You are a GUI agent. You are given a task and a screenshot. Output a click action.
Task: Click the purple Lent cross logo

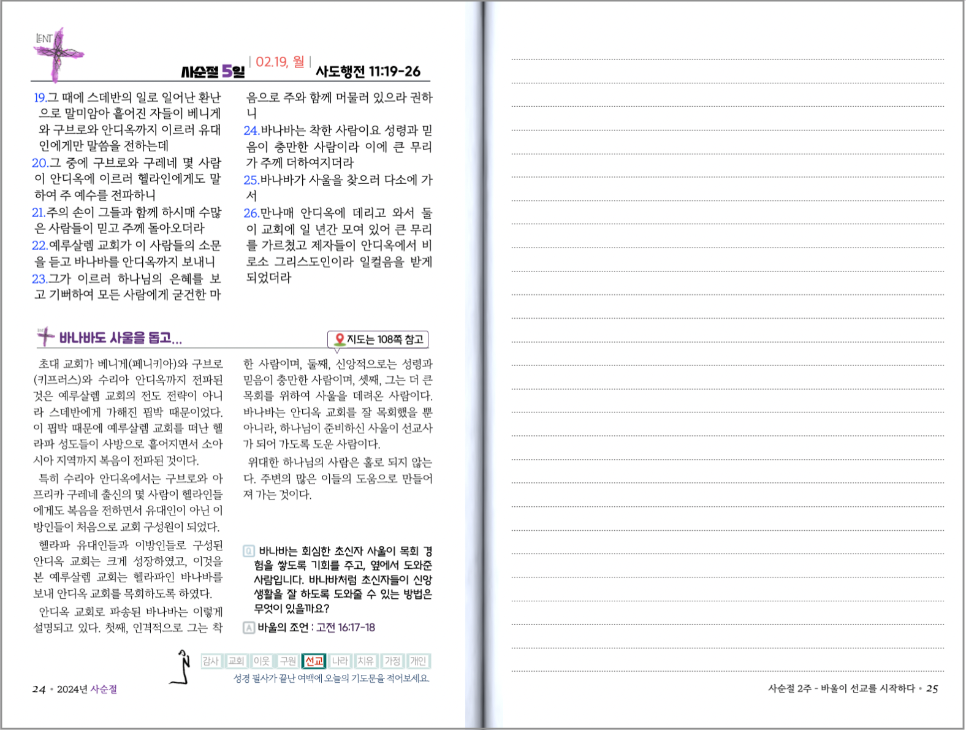click(x=58, y=54)
